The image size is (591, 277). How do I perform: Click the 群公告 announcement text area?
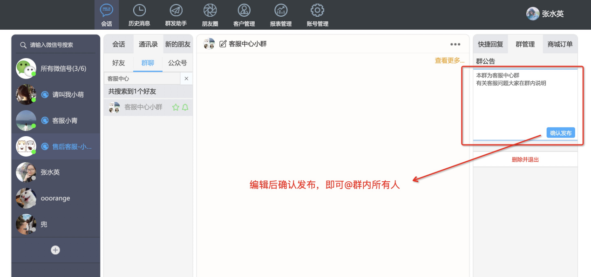click(x=525, y=105)
